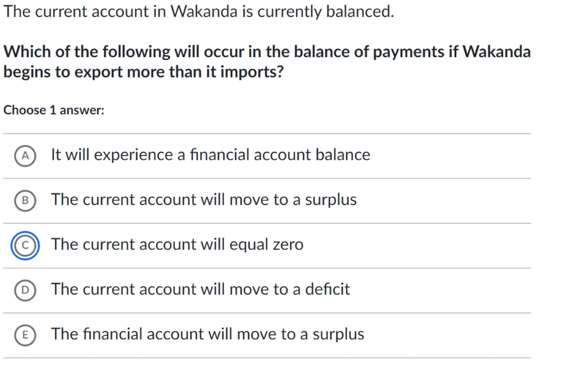Click the word "surplus" in option B

pos(331,199)
